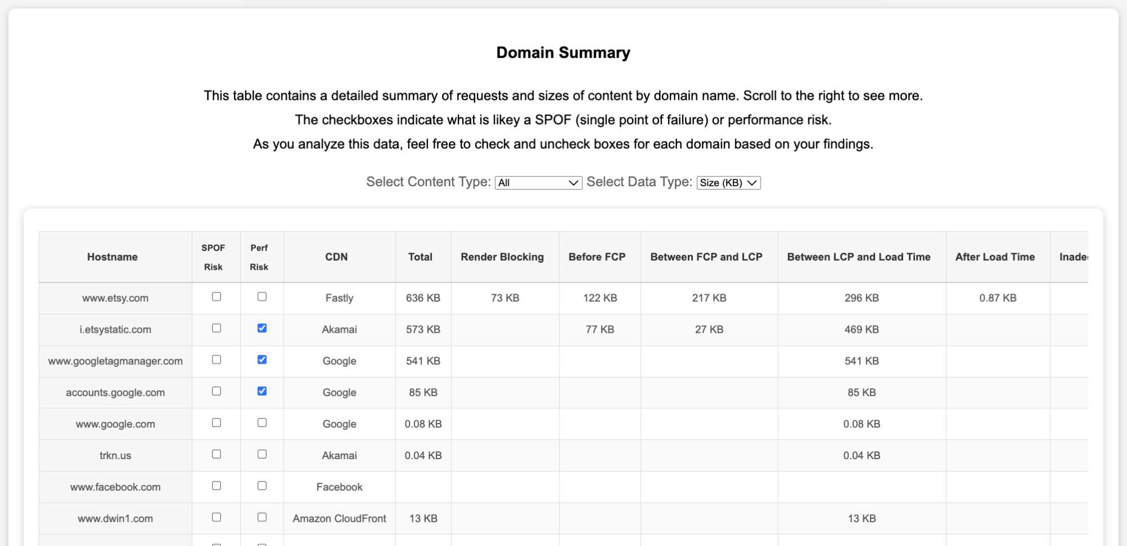Open the Select Data Type dropdown

pyautogui.click(x=728, y=183)
